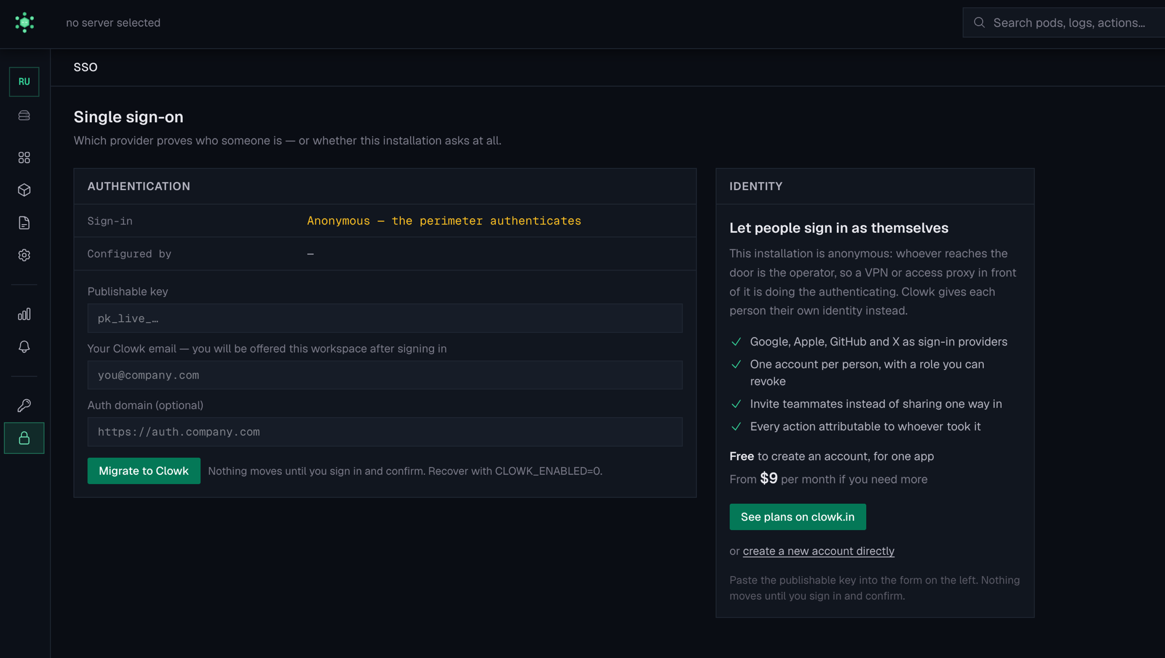Open the cube pods icon in sidebar
The height and width of the screenshot is (658, 1165).
pyautogui.click(x=24, y=190)
